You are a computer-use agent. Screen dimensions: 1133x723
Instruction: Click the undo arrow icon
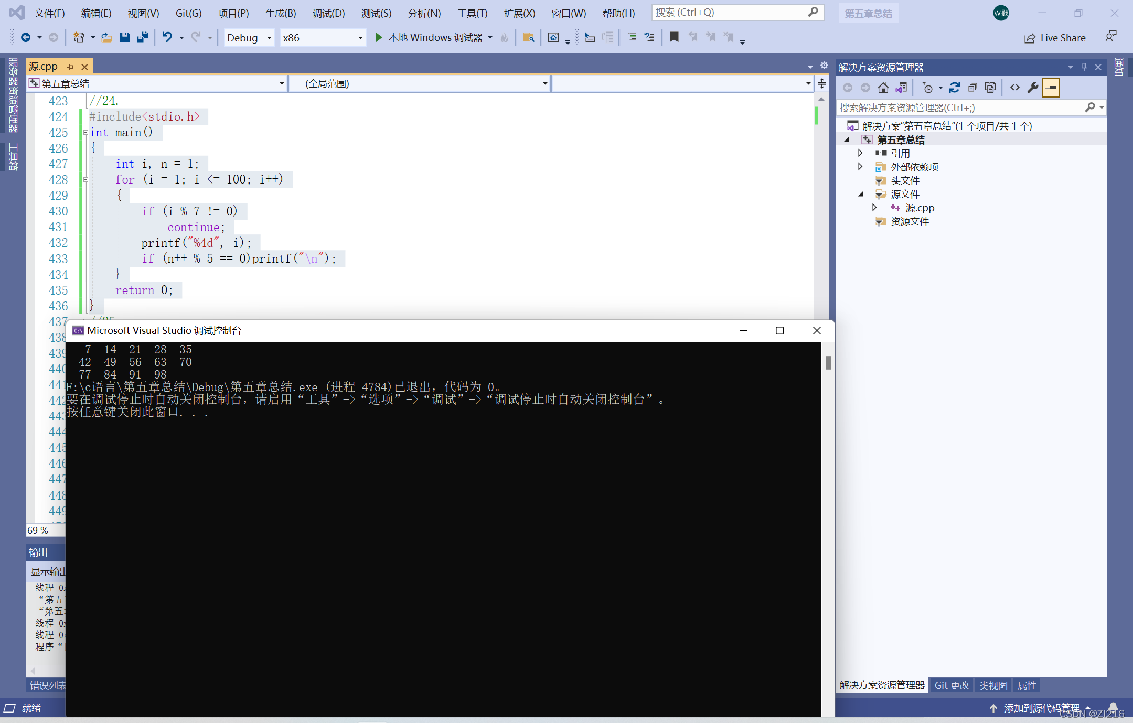pos(167,37)
